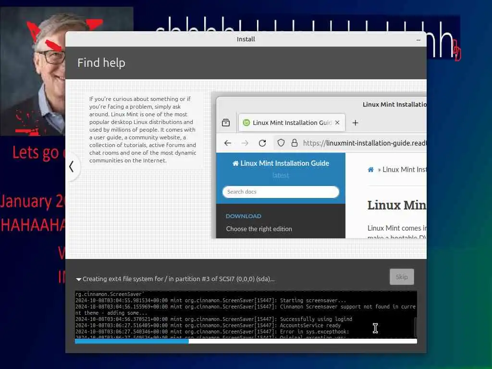
Task: Click 'Choose the right edition' link
Action: (259, 229)
